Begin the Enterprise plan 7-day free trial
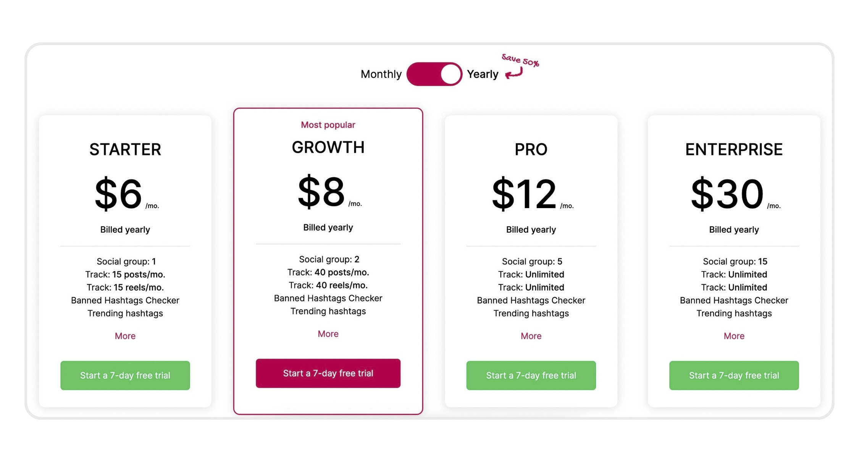Viewport: 859px width, 461px height. point(734,375)
